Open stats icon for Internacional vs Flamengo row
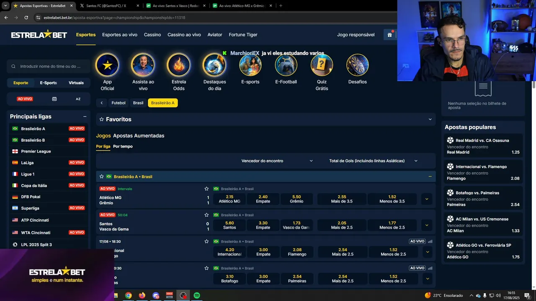Image resolution: width=536 pixels, height=301 pixels. pyautogui.click(x=430, y=241)
